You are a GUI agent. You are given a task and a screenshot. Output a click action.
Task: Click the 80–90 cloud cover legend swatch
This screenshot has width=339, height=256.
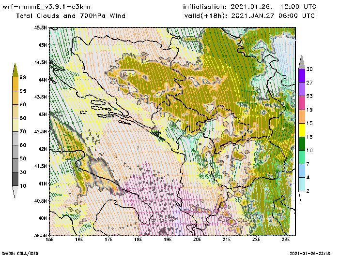[x=15, y=111]
